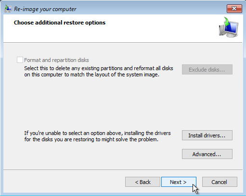Open Install drivers dialog
Screen dimensions: 246x196
tap(207, 135)
